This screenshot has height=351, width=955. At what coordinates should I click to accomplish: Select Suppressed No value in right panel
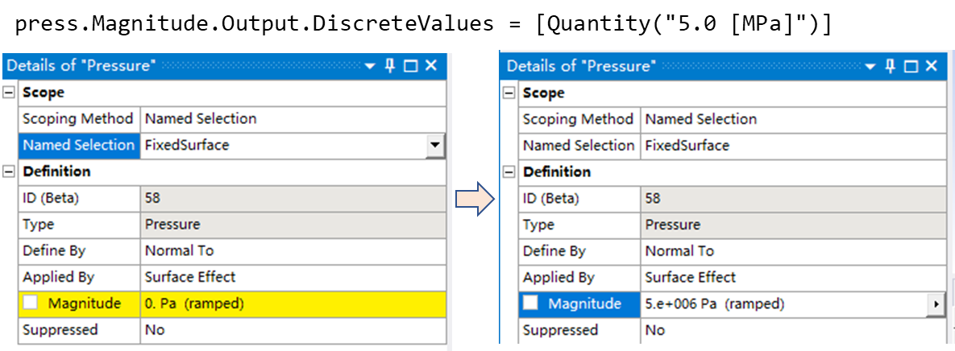tap(793, 330)
